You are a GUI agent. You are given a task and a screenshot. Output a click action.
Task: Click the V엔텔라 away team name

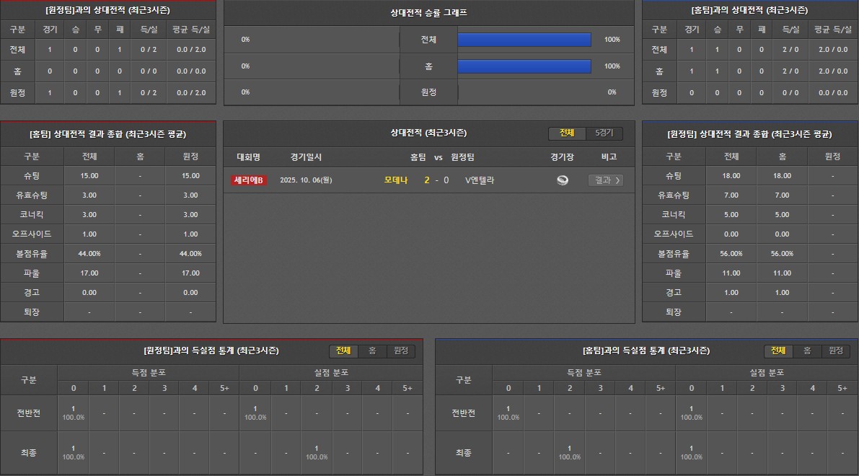point(480,180)
